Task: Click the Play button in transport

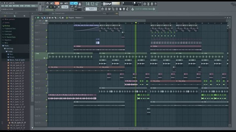Action: 51,7
